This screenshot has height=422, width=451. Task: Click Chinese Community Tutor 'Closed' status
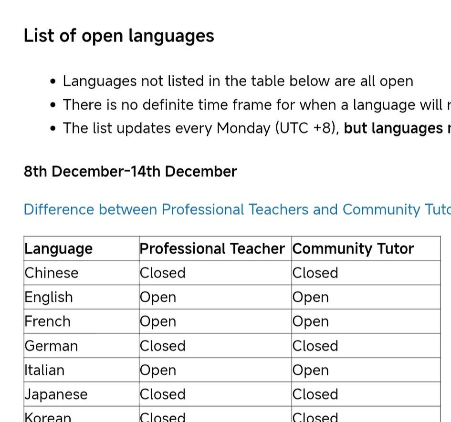coord(315,273)
